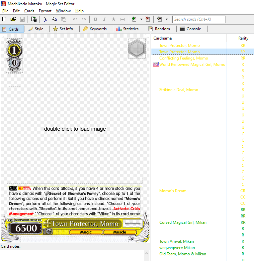Click thumbnail icon beside World Renowned Magical Girl
Viewport: 254px width, 261px height.
coord(156,65)
